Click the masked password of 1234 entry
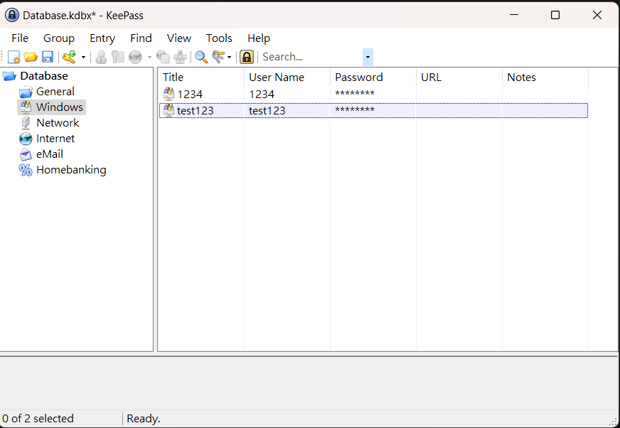620x428 pixels. coord(355,94)
